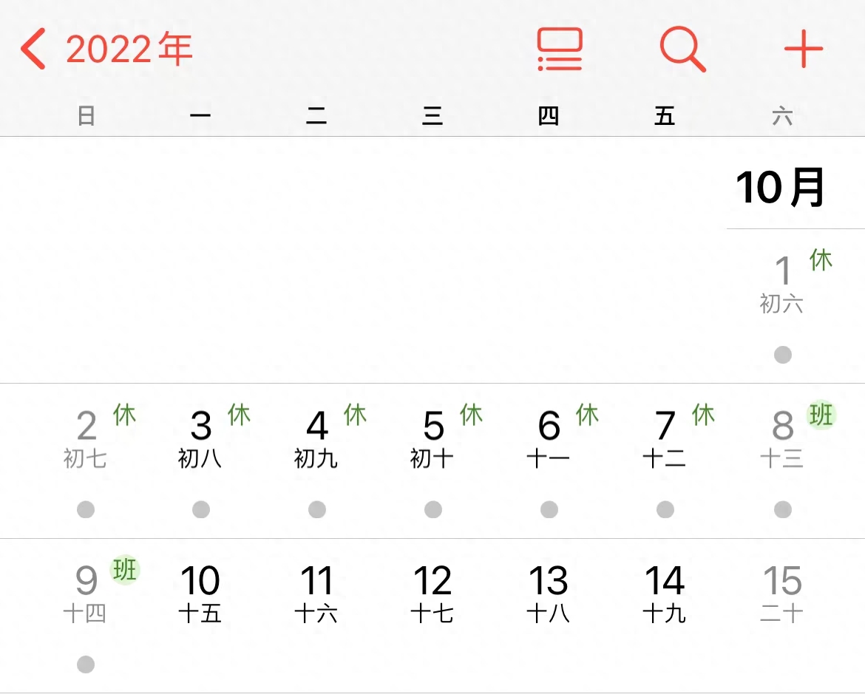Tap the event dot under October 9
The width and height of the screenshot is (865, 700).
pos(86,664)
